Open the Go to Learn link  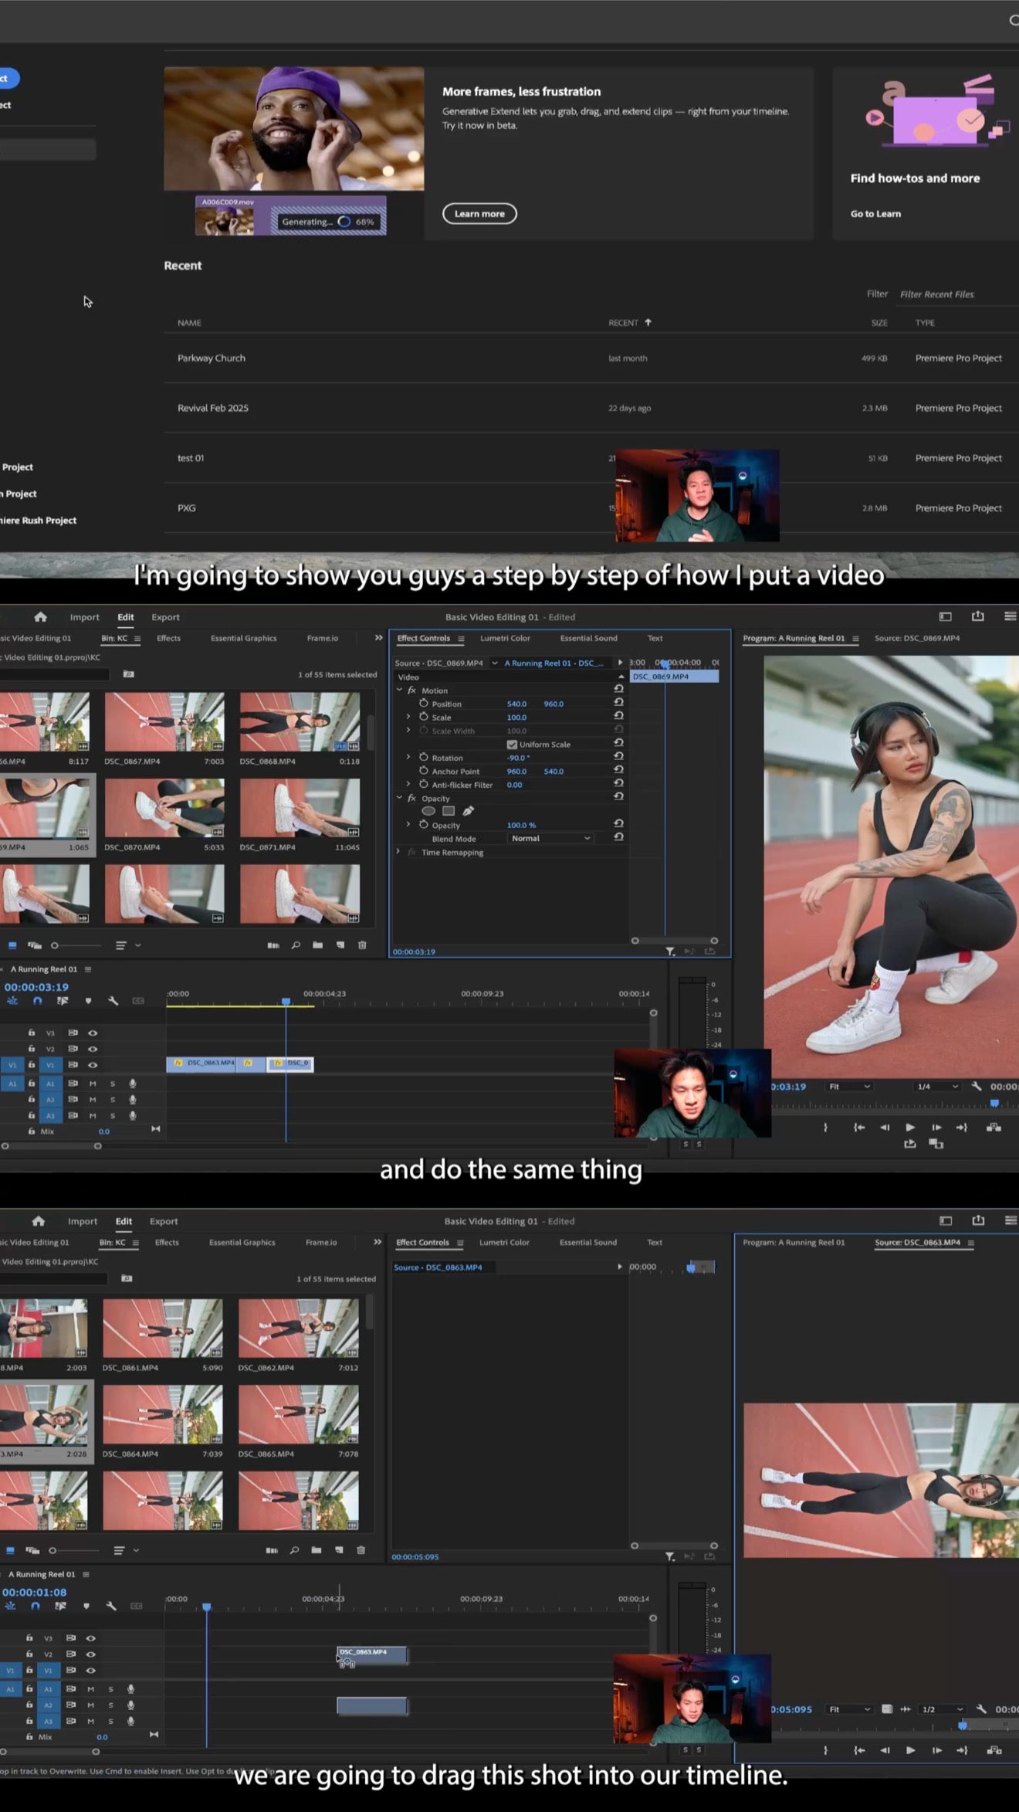point(875,214)
